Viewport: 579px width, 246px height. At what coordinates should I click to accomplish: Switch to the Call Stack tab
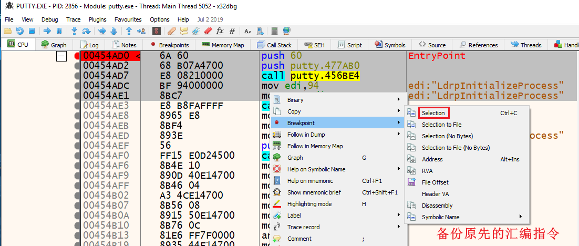pyautogui.click(x=274, y=45)
